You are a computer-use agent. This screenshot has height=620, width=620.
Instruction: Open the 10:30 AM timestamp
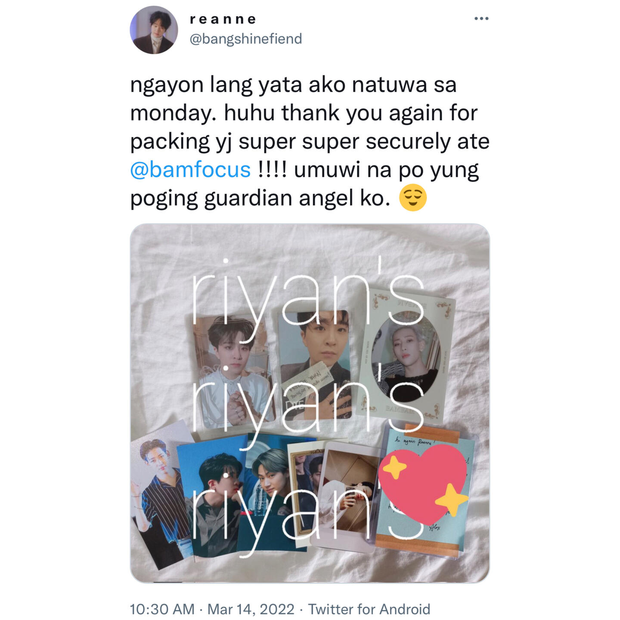click(x=162, y=609)
